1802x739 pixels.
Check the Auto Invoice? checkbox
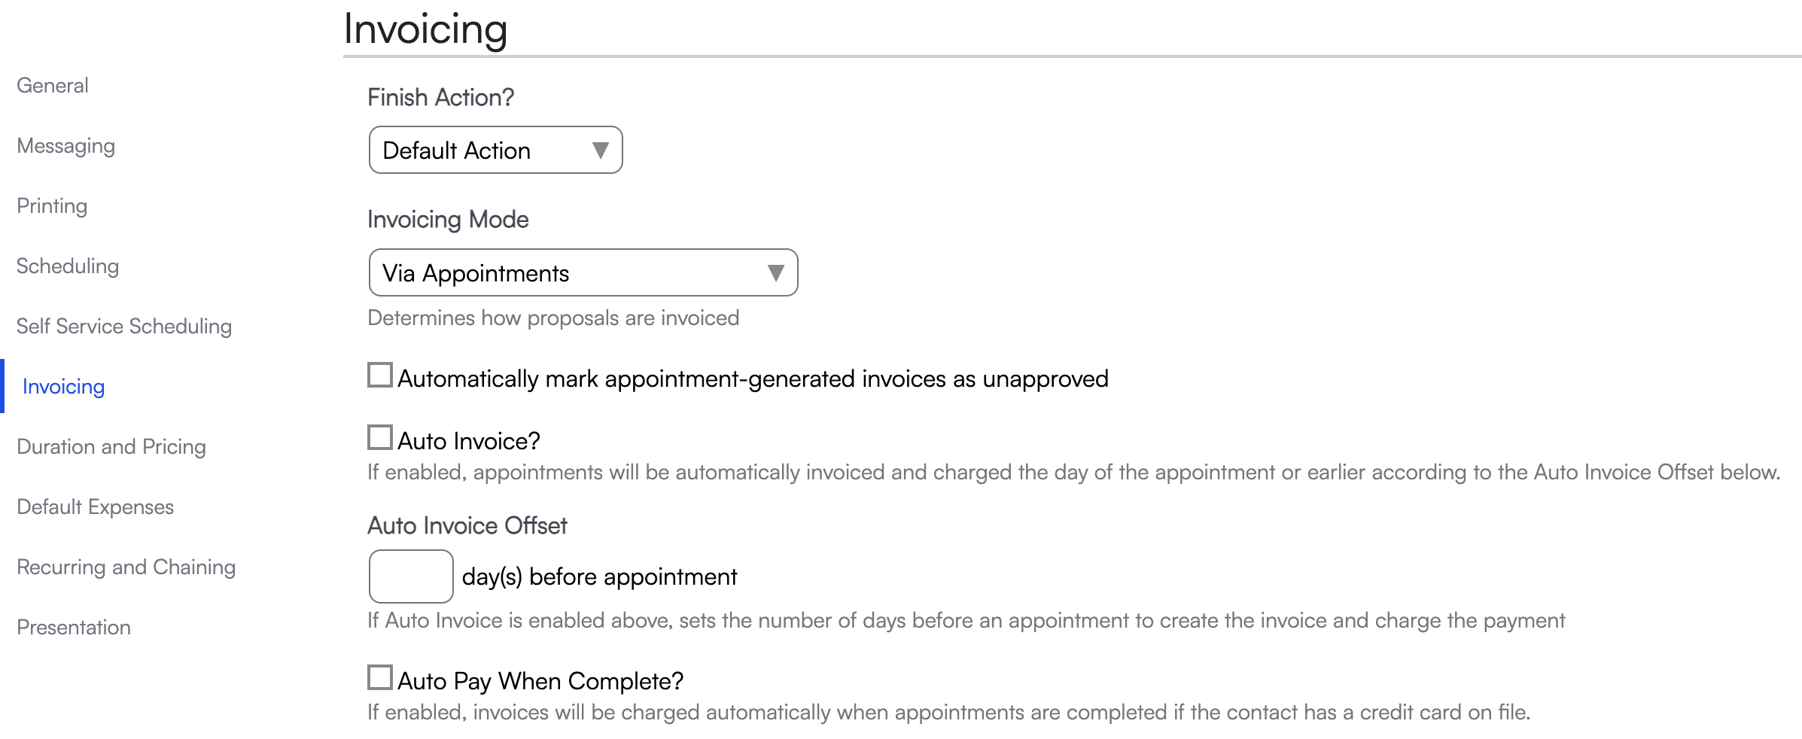380,438
